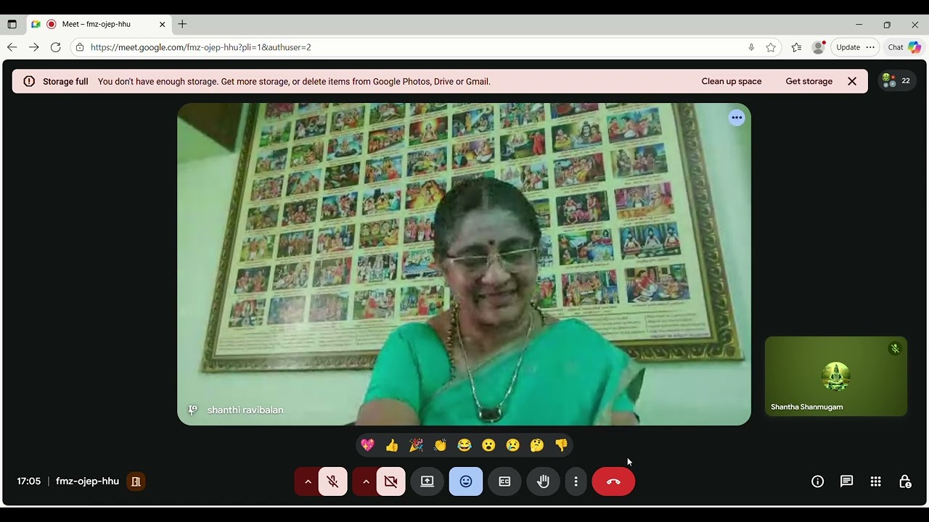Toggle the emoji reactions bar
929x522 pixels.
point(466,481)
